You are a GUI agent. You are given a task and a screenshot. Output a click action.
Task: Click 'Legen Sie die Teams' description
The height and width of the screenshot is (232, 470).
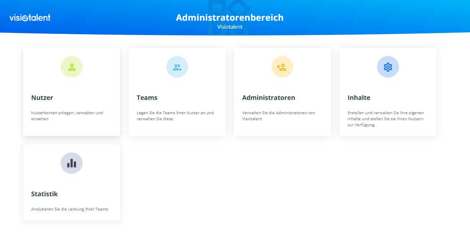click(x=175, y=116)
